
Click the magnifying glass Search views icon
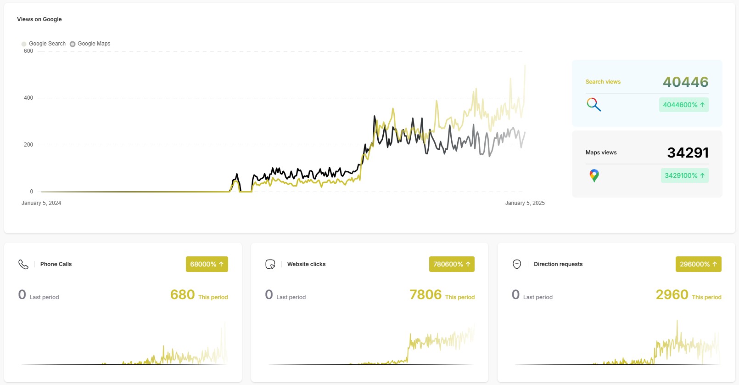(x=593, y=104)
